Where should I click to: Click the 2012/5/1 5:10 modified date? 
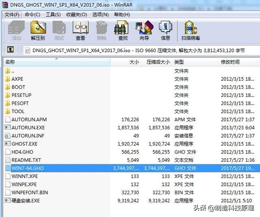coord(236,200)
